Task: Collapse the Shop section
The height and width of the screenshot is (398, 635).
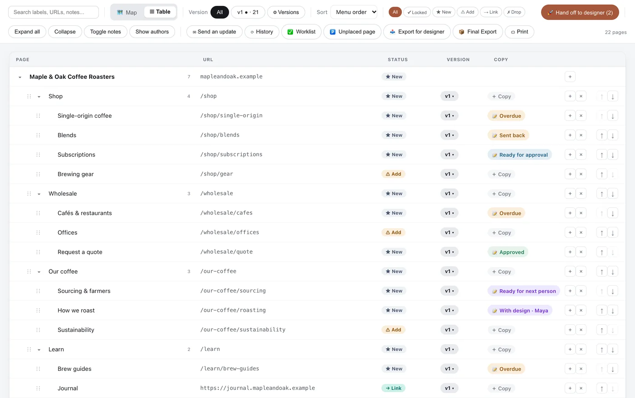Action: (39, 96)
